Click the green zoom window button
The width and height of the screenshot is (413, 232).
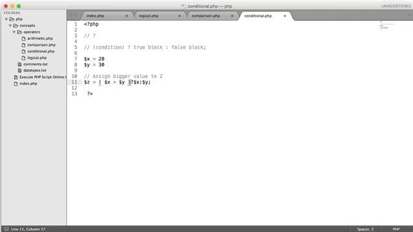tap(19, 6)
